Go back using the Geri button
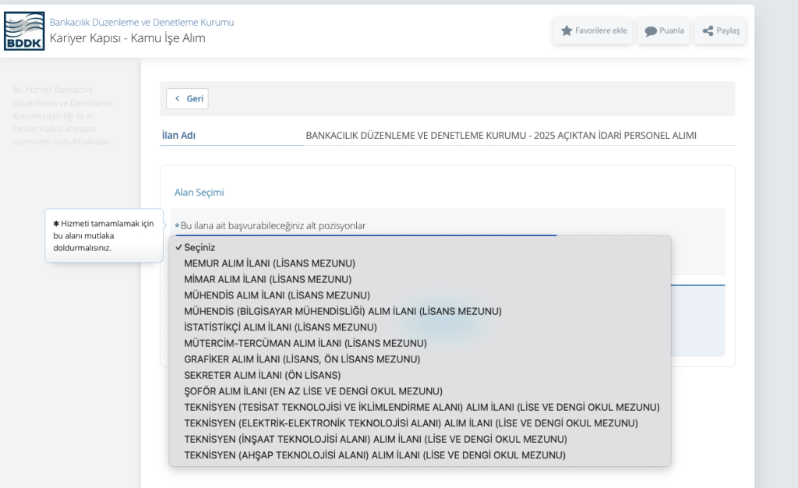Image resolution: width=798 pixels, height=488 pixels. [187, 99]
